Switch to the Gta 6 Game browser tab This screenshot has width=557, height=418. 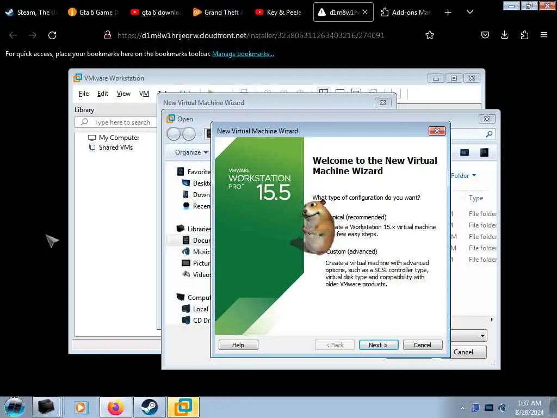(94, 13)
